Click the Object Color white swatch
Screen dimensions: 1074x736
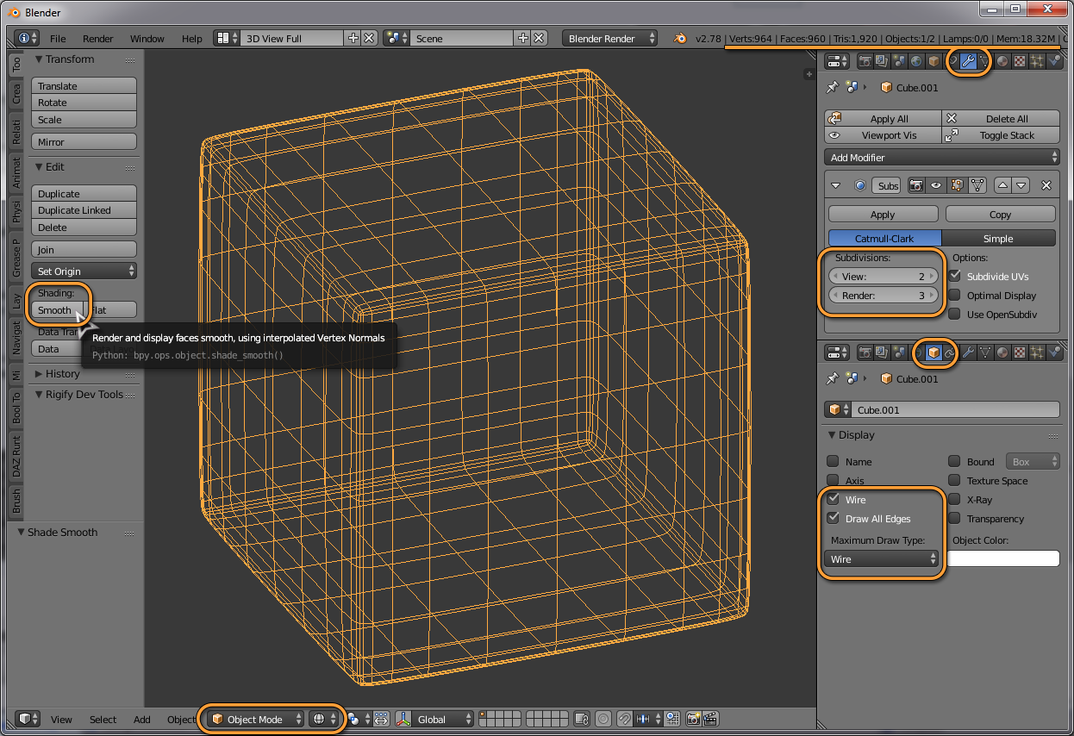[x=1003, y=559]
